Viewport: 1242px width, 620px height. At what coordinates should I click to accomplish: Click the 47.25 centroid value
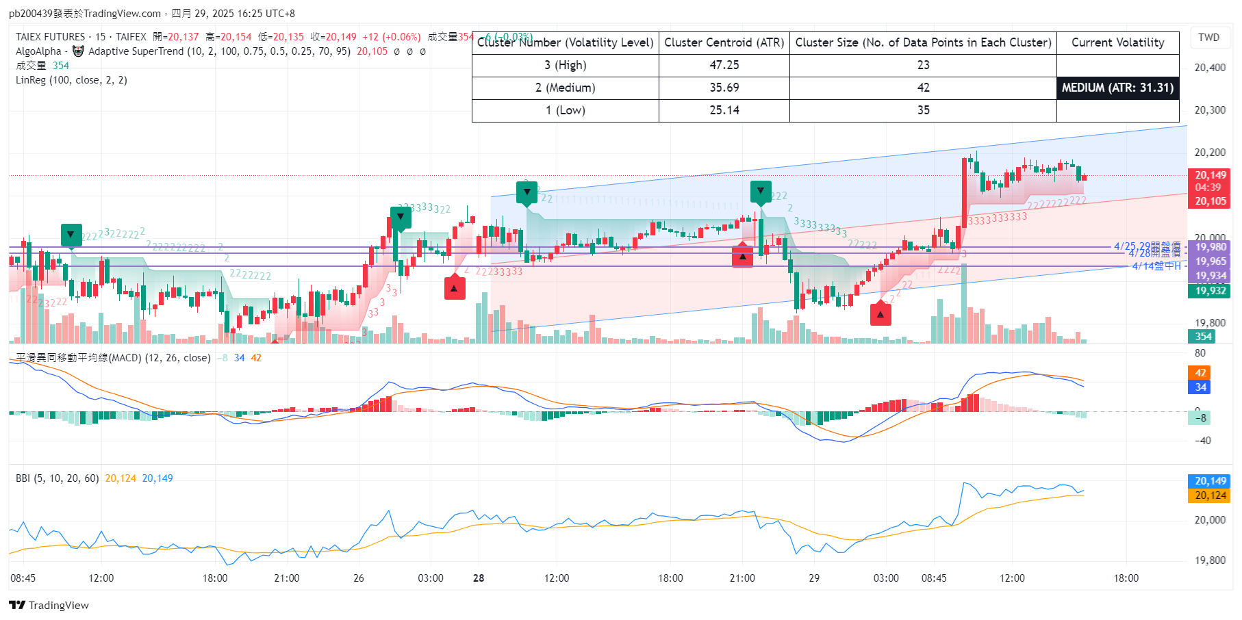(x=724, y=65)
